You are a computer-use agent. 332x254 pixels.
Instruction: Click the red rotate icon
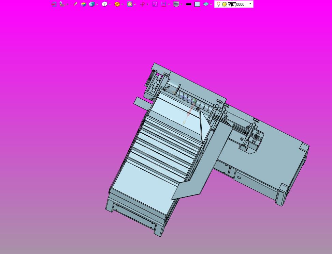[142, 4]
